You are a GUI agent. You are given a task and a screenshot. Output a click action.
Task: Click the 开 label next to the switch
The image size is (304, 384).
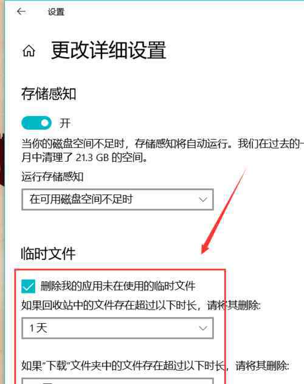[x=64, y=123]
